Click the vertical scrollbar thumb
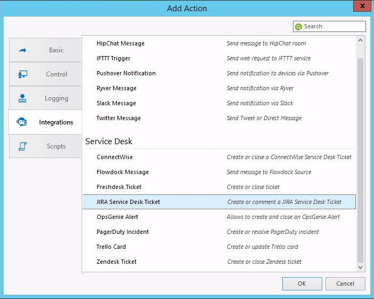 361,160
